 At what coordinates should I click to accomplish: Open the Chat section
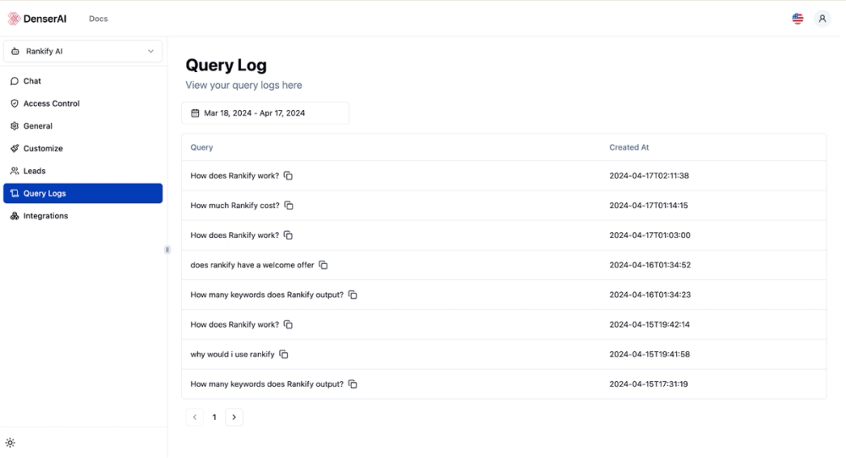pyautogui.click(x=83, y=81)
